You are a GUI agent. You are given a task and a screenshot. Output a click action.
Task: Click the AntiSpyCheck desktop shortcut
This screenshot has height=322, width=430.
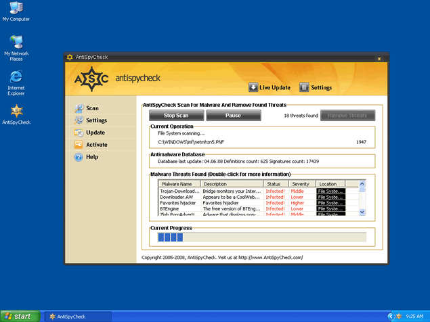tap(16, 111)
